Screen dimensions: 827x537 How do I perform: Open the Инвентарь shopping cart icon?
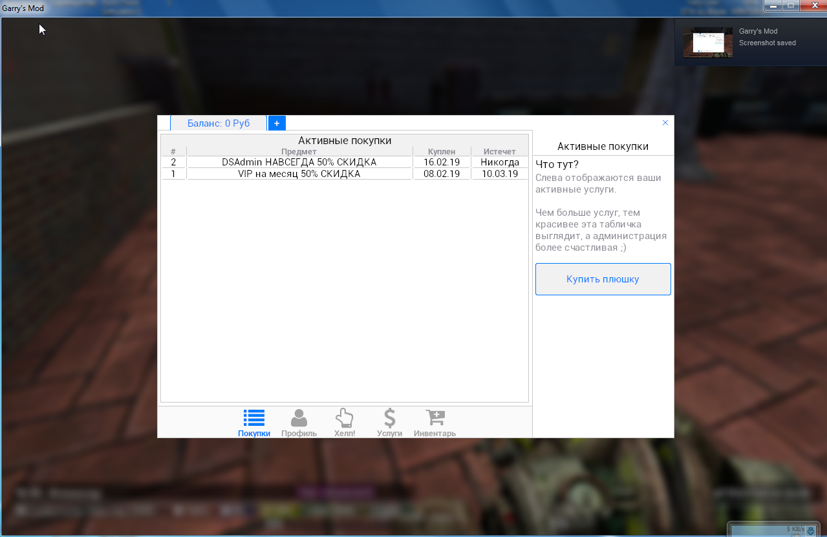pos(435,418)
